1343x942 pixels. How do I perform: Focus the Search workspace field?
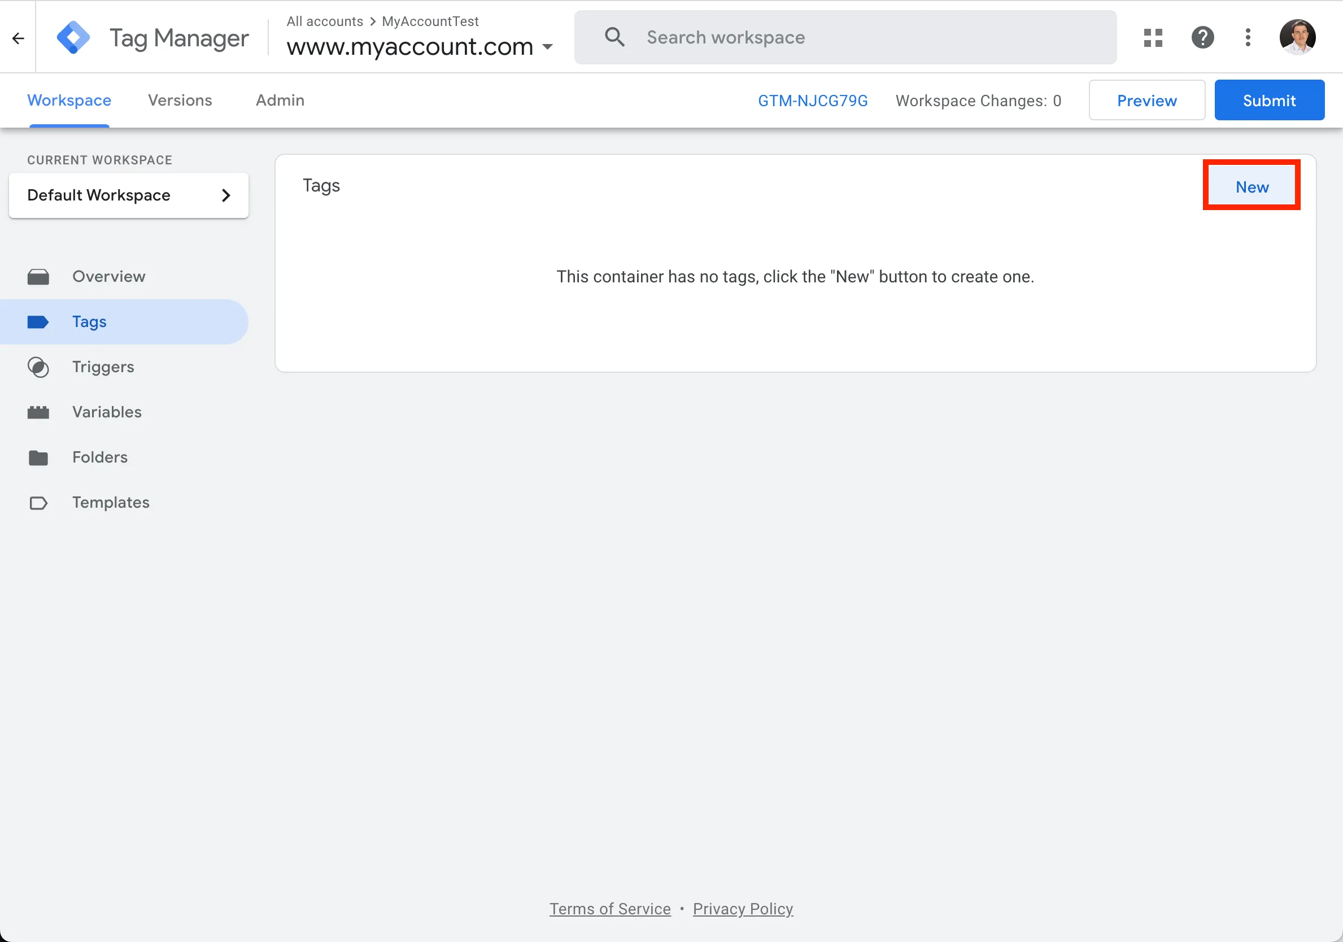(x=866, y=37)
